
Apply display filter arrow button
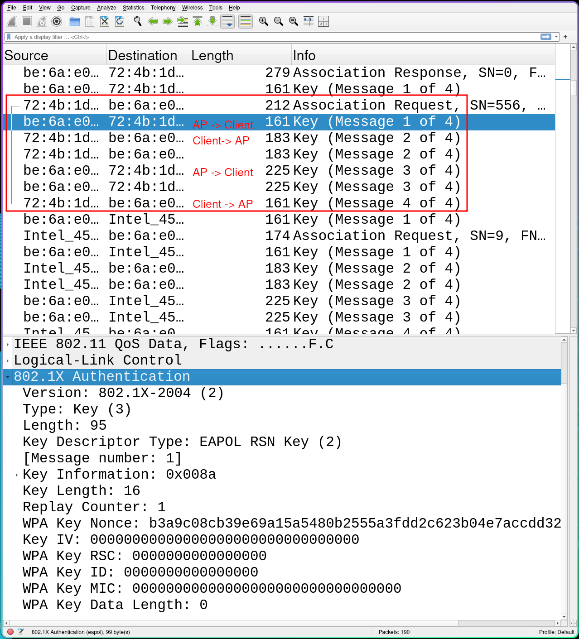546,37
